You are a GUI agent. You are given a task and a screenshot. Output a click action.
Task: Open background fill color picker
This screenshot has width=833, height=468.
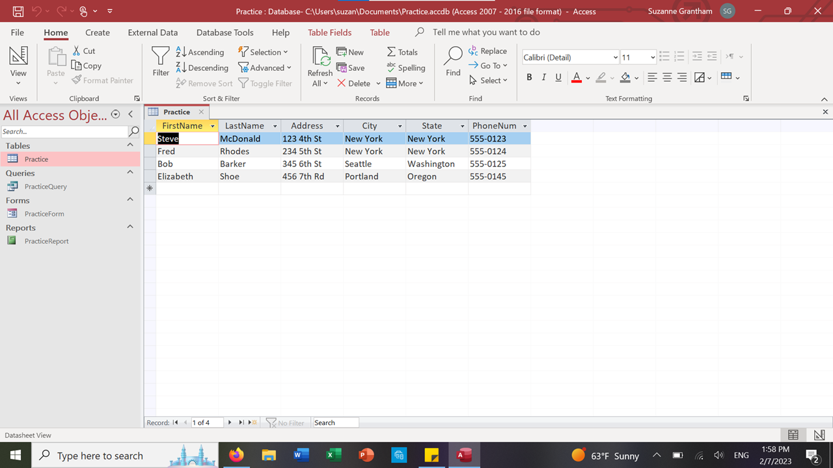pos(636,78)
